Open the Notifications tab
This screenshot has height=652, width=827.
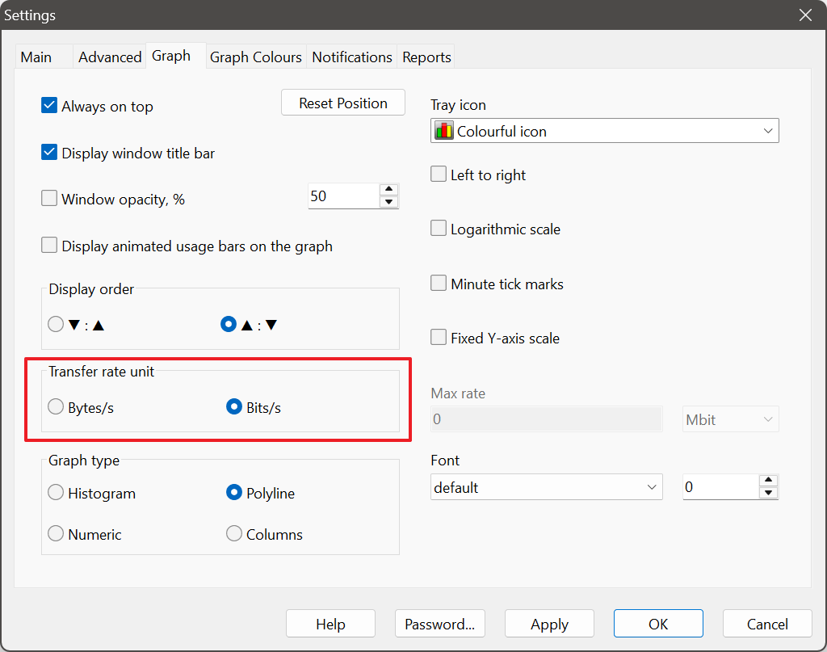pyautogui.click(x=351, y=57)
